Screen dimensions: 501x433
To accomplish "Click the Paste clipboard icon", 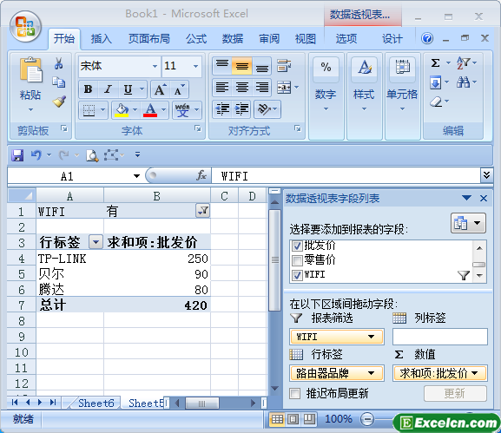I will click(30, 69).
